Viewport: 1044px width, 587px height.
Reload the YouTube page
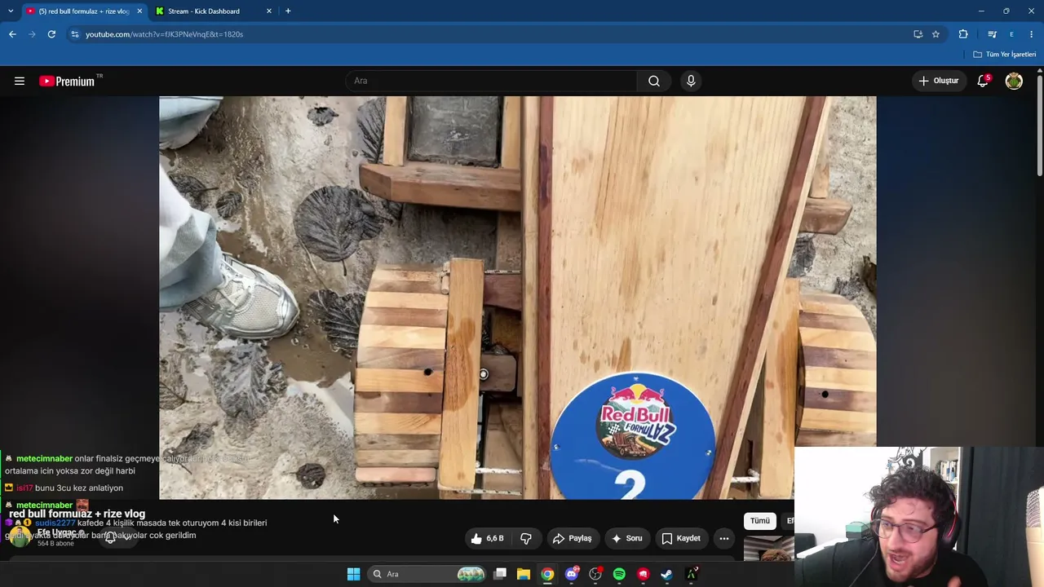[51, 34]
